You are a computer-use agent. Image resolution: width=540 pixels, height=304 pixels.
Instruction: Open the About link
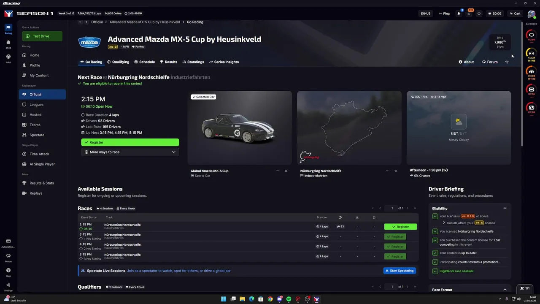466,62
